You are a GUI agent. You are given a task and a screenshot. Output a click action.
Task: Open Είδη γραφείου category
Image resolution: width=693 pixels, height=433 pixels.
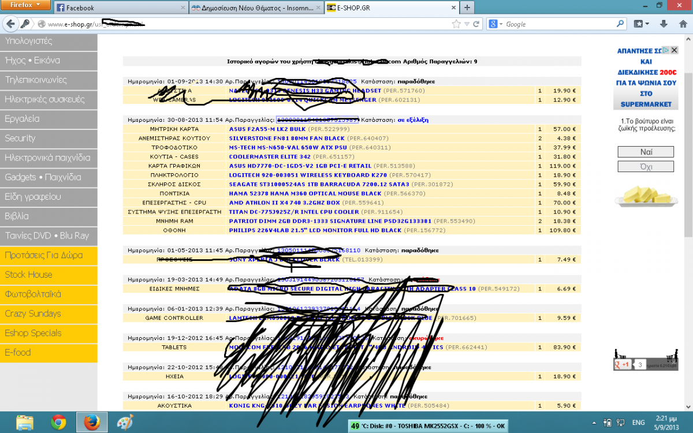[49, 197]
